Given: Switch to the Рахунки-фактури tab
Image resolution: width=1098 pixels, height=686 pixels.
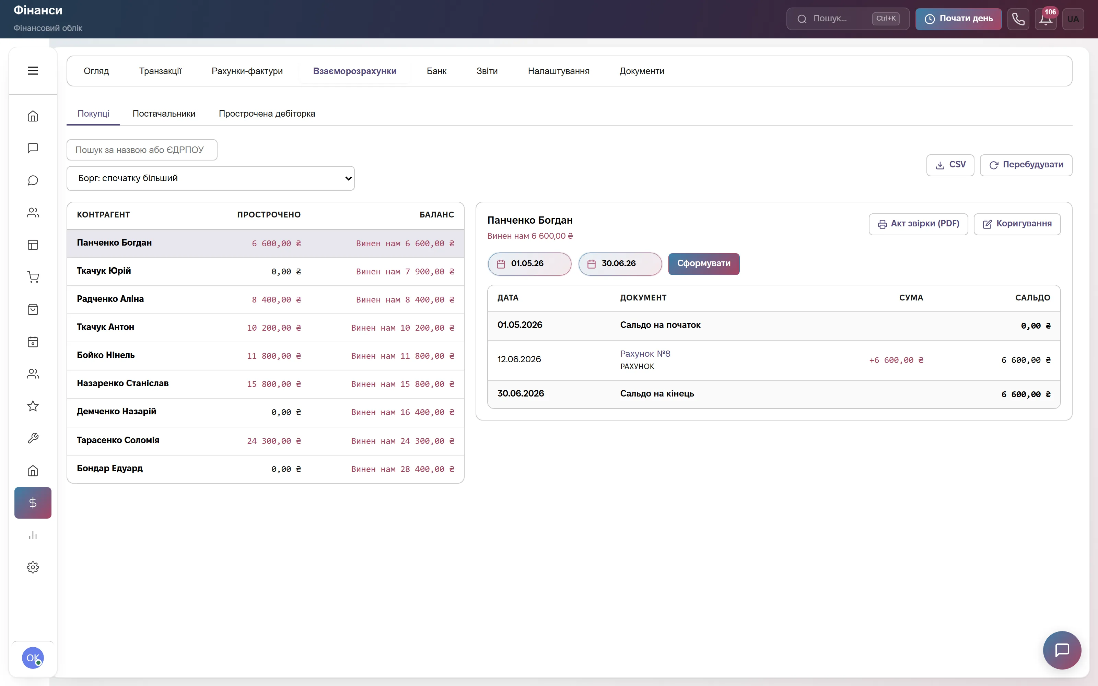Looking at the screenshot, I should 247,71.
